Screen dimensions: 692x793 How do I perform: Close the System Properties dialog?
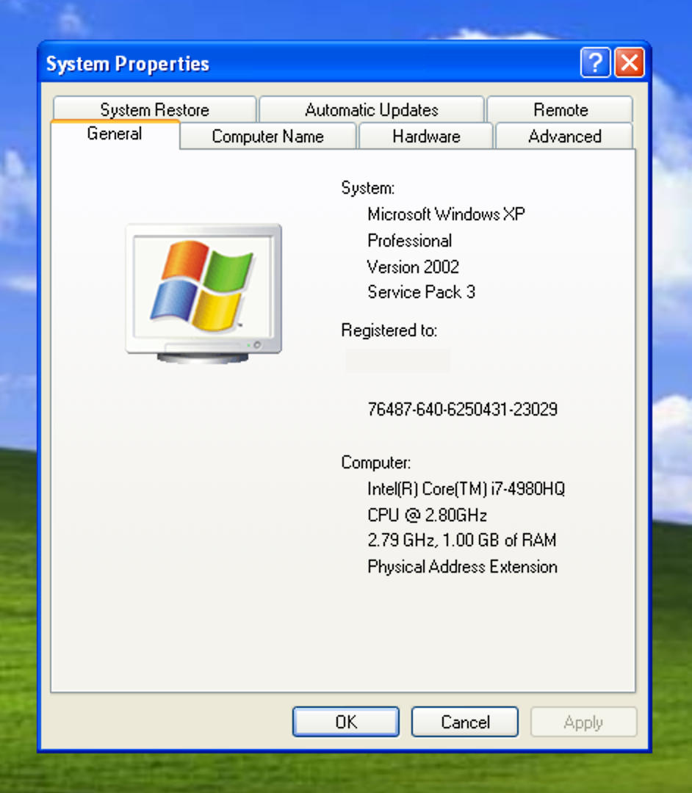click(x=630, y=62)
